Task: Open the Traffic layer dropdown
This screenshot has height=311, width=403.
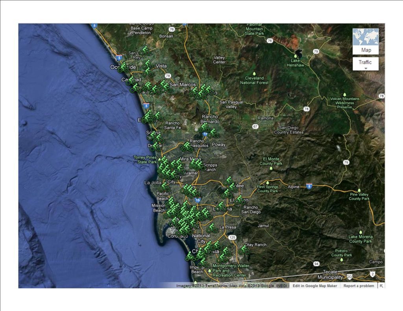Action: click(366, 64)
